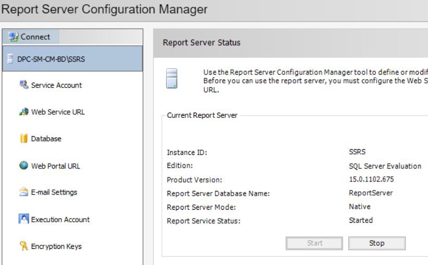The width and height of the screenshot is (428, 265).
Task: Click the Instance ID label
Action: pyautogui.click(x=187, y=152)
